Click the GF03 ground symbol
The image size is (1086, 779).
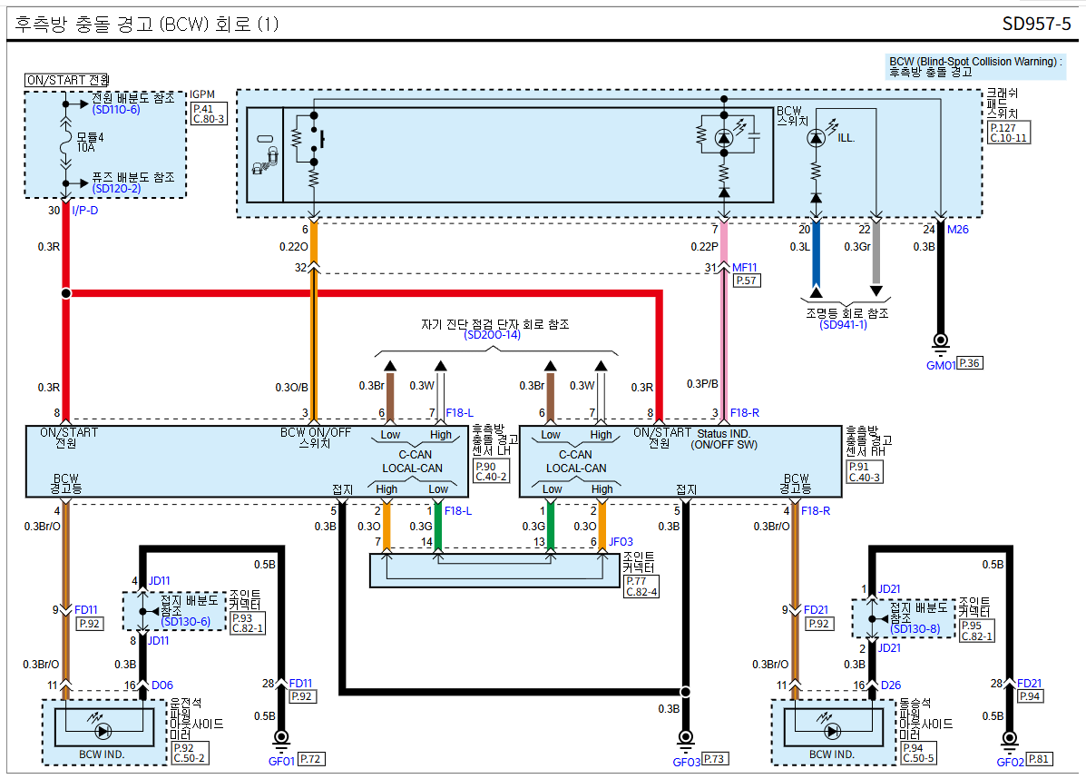[x=686, y=737]
